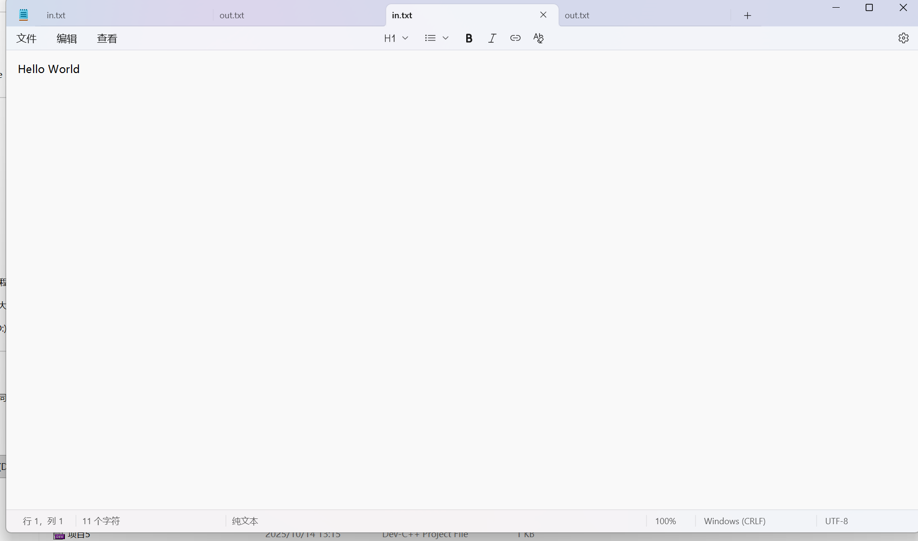Viewport: 918px width, 541px height.
Task: Click the Windows (CRLF) line ending indicator
Action: point(734,521)
